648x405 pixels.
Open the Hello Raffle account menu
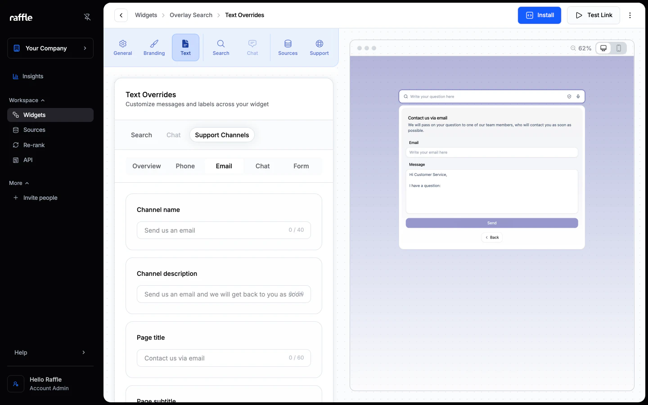point(50,384)
